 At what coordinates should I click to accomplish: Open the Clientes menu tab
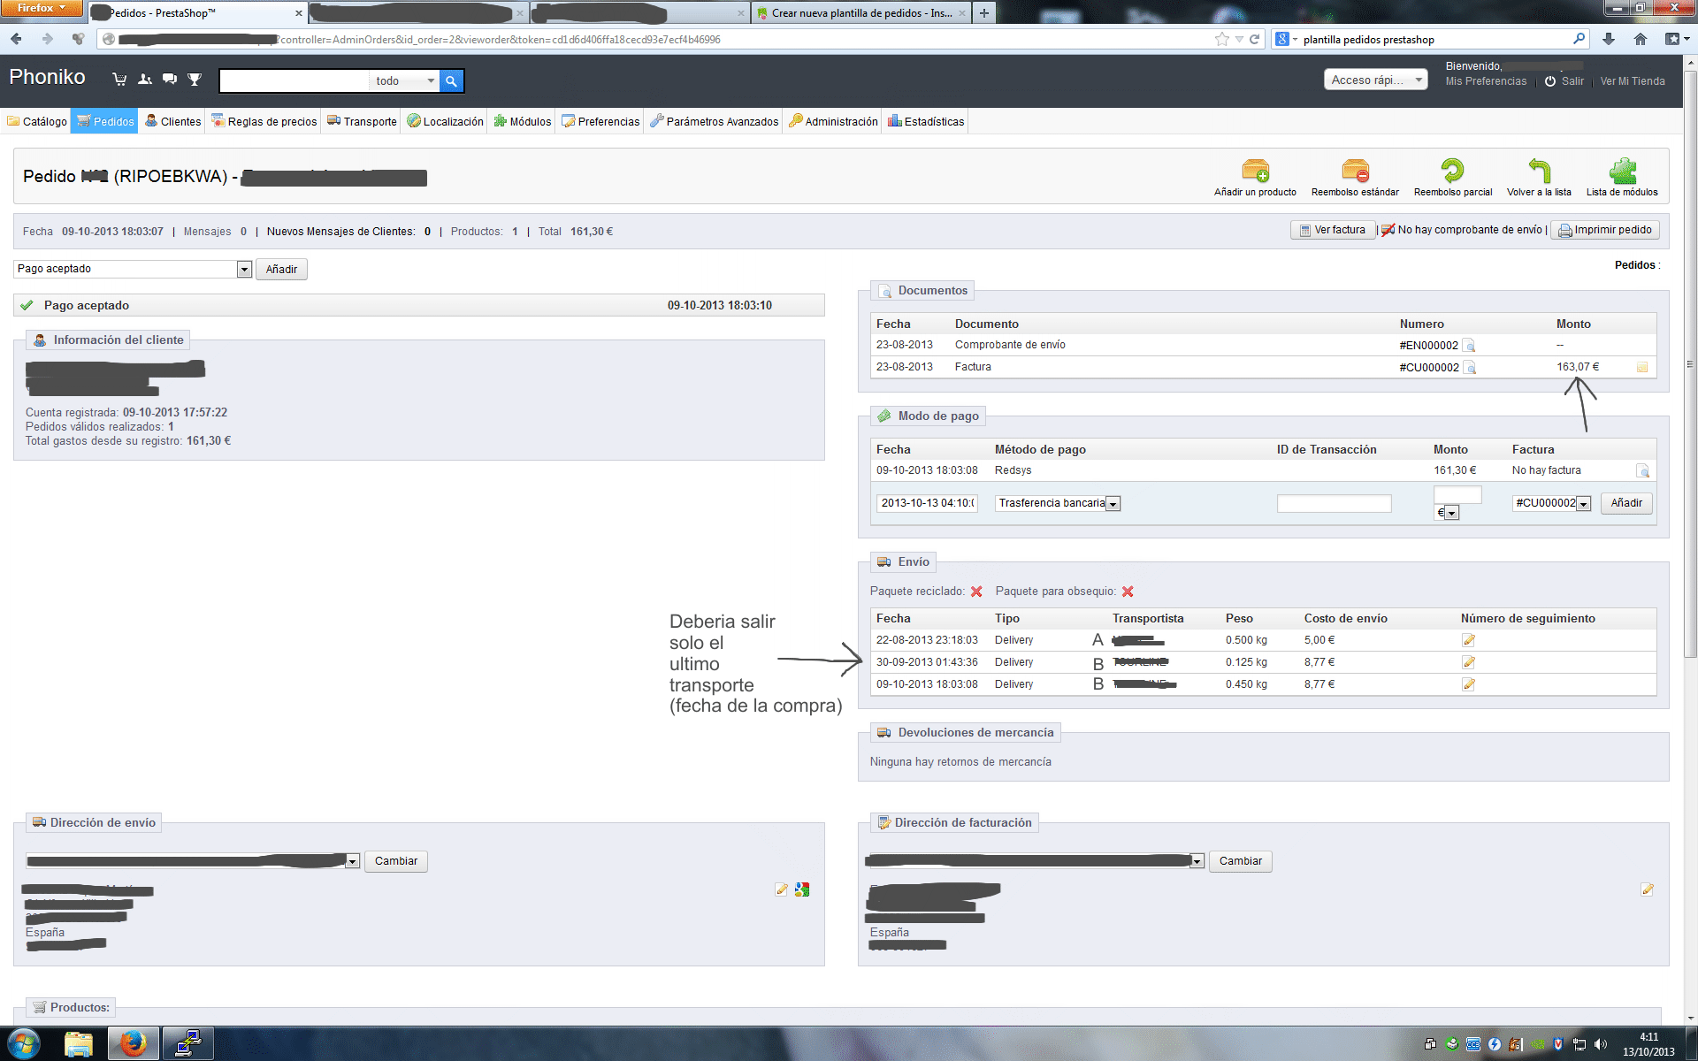[173, 121]
